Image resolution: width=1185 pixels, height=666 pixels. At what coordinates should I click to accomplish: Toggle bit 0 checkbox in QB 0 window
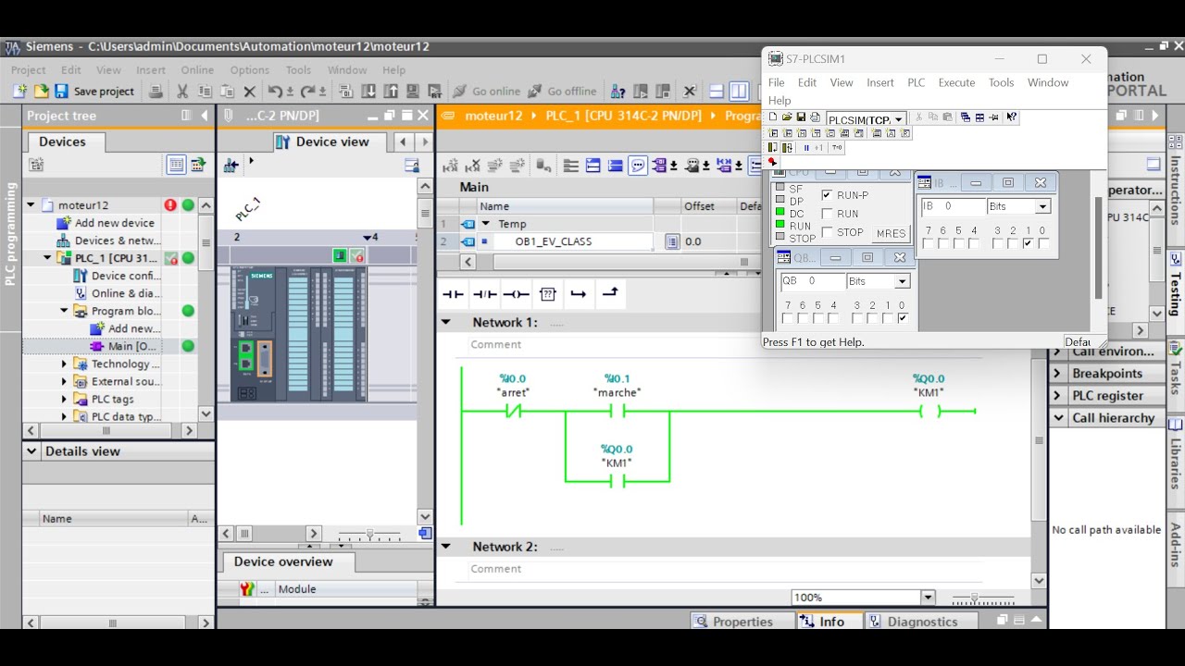tap(903, 318)
